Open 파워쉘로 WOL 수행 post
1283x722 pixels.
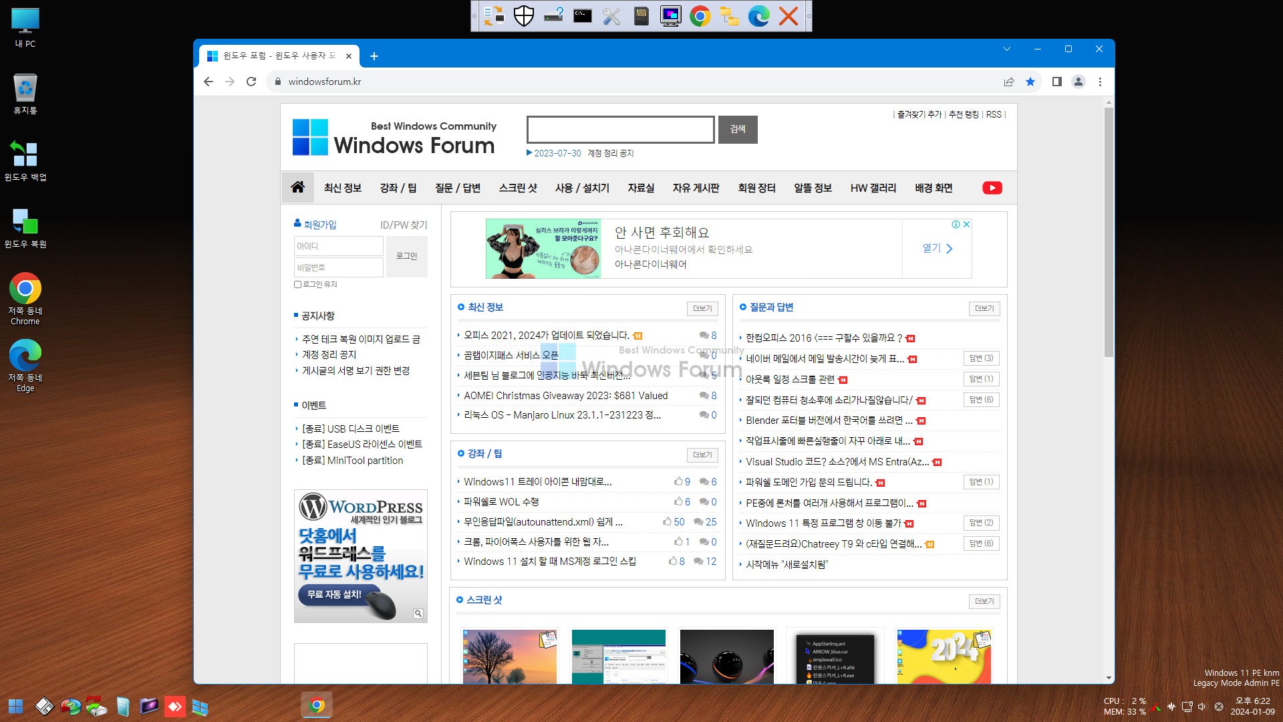coord(501,502)
